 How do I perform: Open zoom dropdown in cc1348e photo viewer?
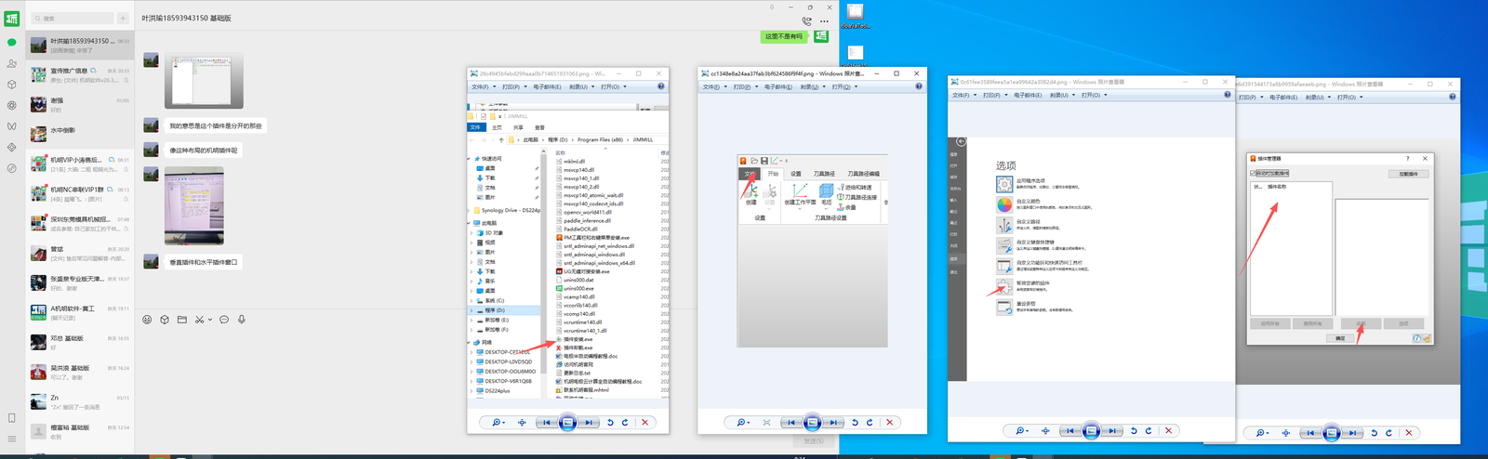point(743,422)
